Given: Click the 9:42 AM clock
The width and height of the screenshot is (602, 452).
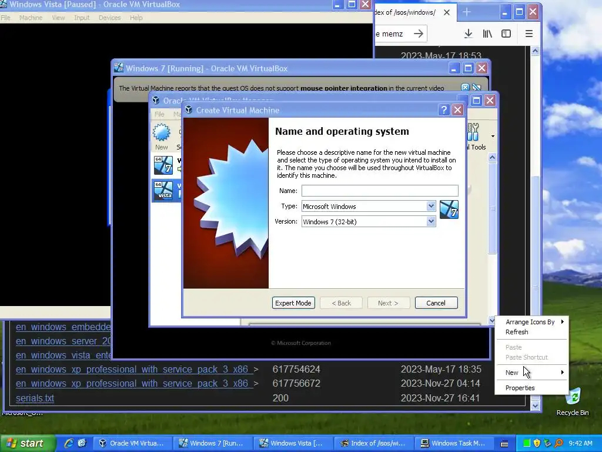Looking at the screenshot, I should [x=580, y=444].
